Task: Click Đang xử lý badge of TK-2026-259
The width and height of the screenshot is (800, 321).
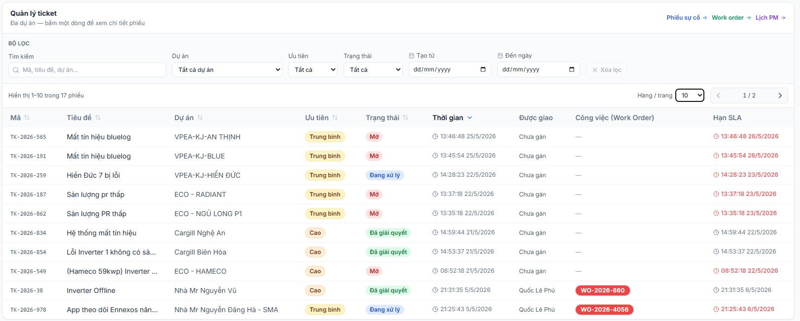Action: (385, 175)
